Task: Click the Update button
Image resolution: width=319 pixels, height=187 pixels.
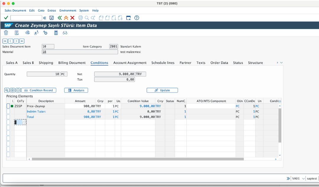Action: (162, 90)
